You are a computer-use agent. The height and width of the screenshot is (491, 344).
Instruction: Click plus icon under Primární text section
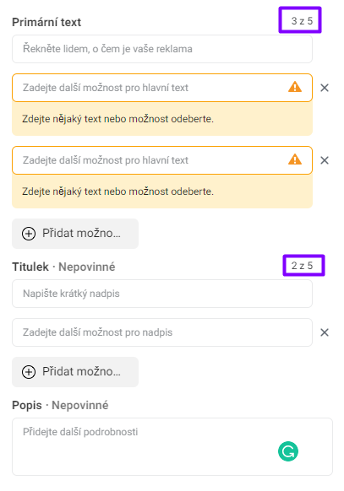pyautogui.click(x=29, y=234)
